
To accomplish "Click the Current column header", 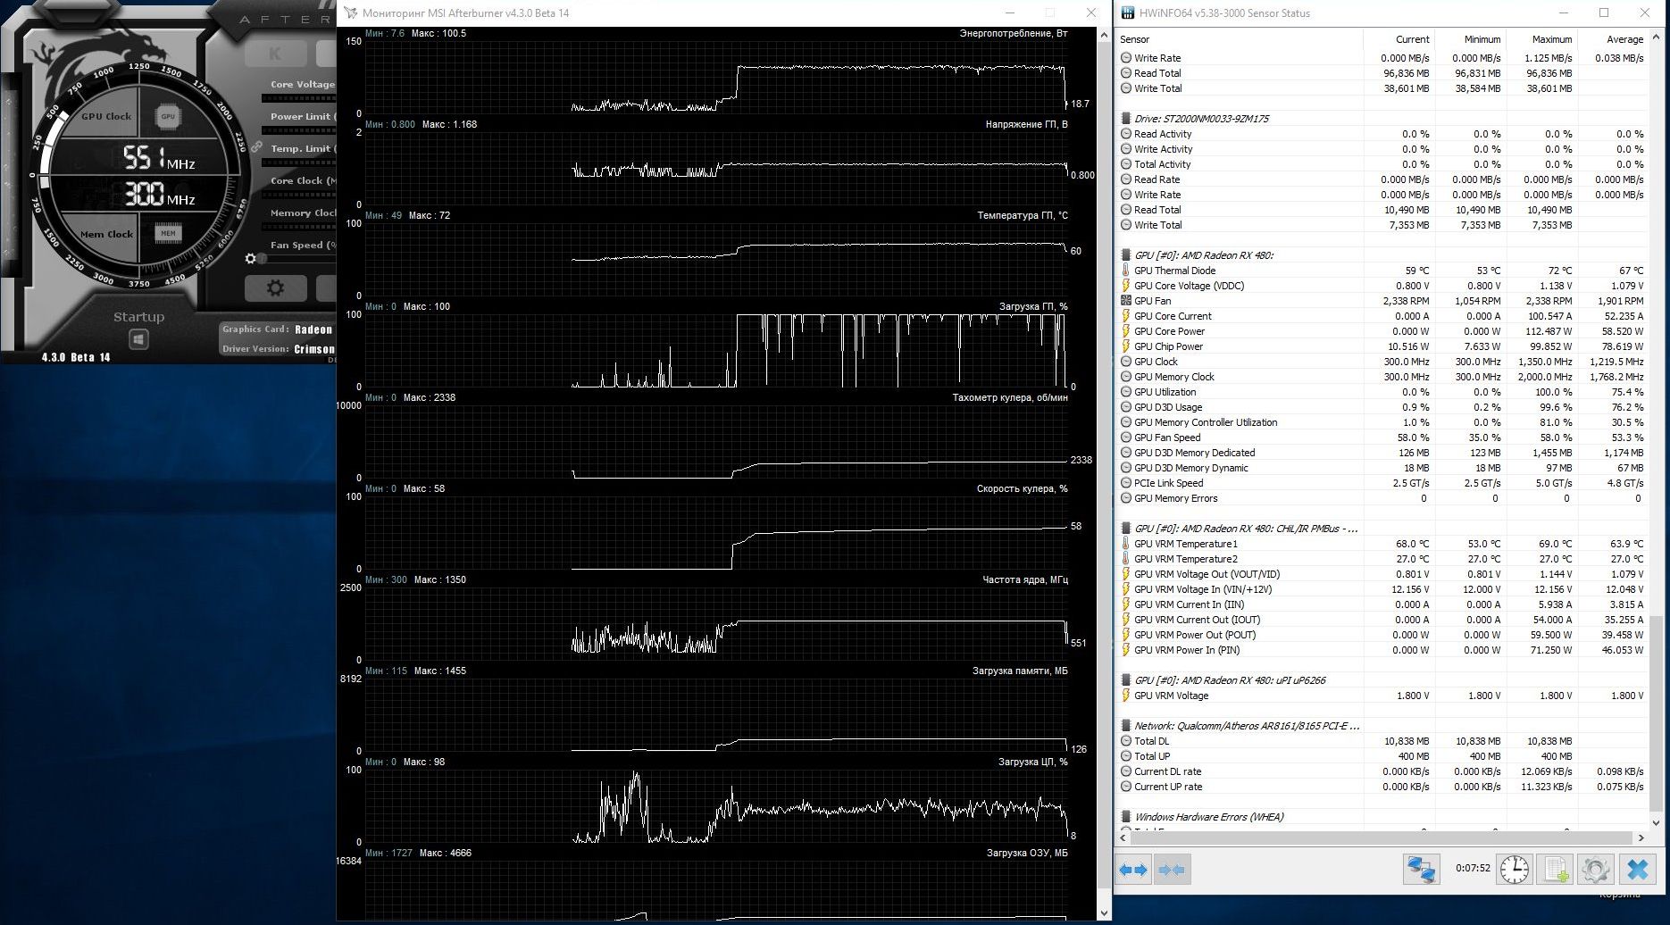I will coord(1399,39).
